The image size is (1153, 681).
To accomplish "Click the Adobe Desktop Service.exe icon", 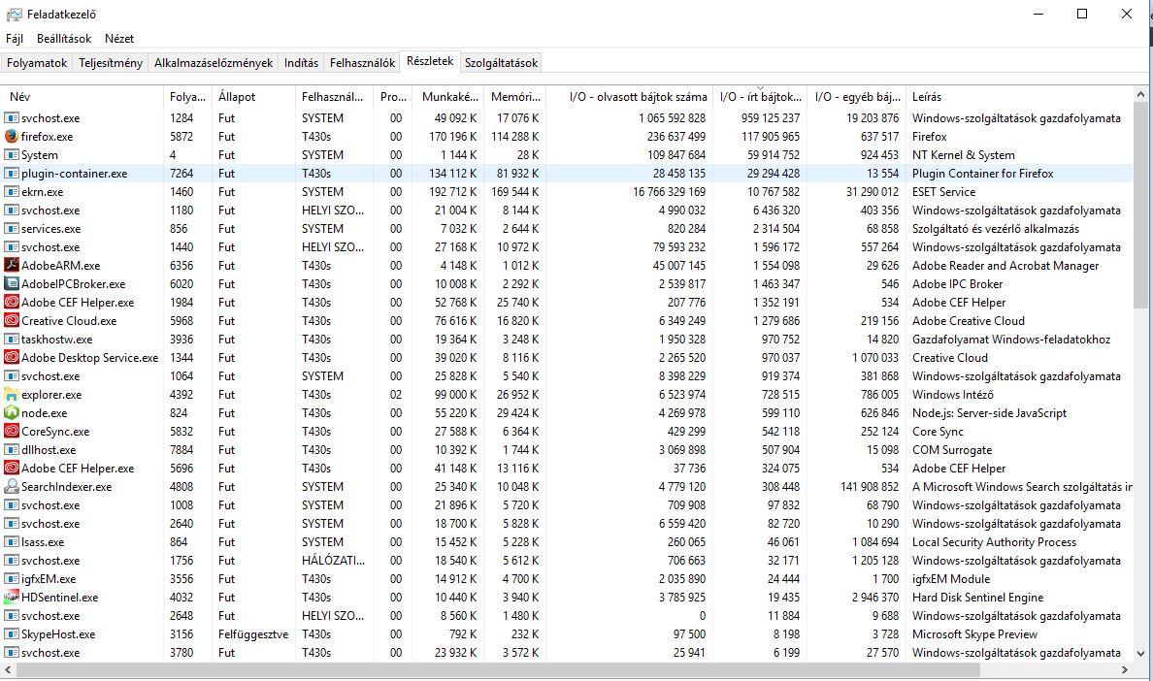I will 11,358.
